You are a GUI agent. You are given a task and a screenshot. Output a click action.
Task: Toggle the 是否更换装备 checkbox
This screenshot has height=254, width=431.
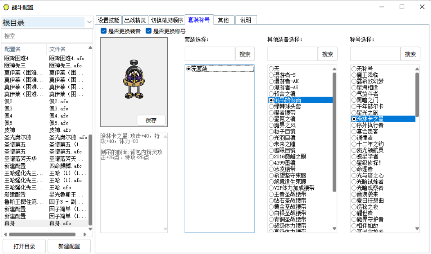[104, 31]
